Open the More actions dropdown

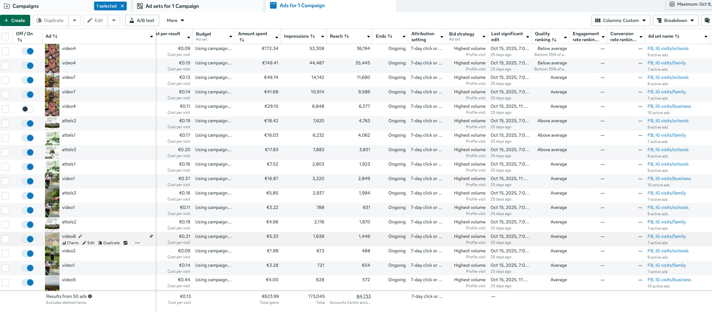tap(175, 20)
